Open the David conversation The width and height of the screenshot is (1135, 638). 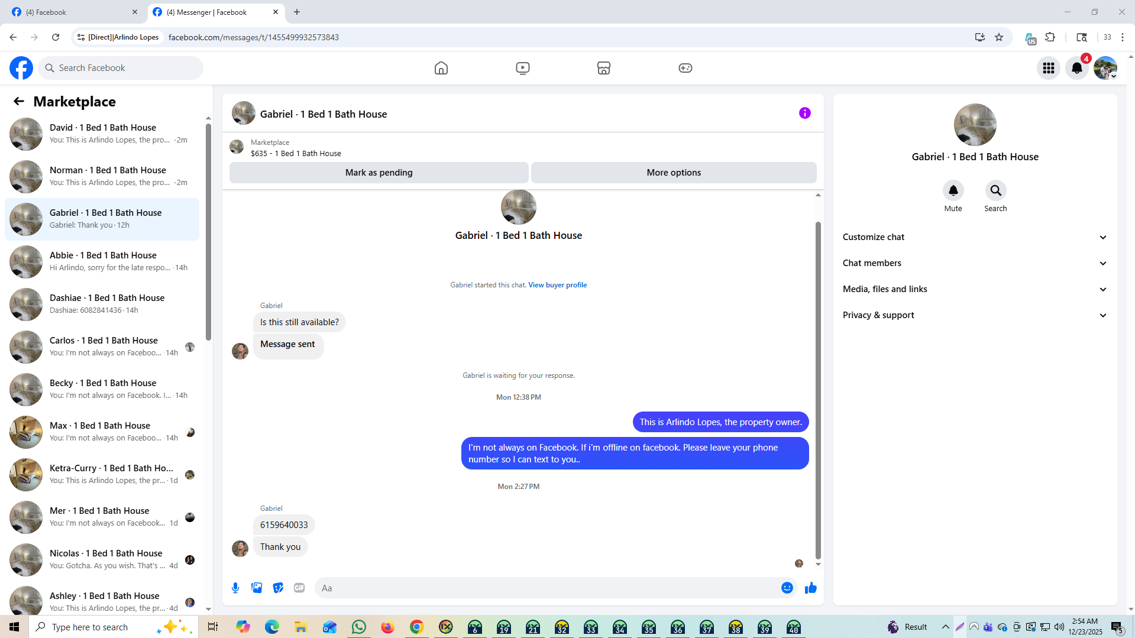point(102,134)
